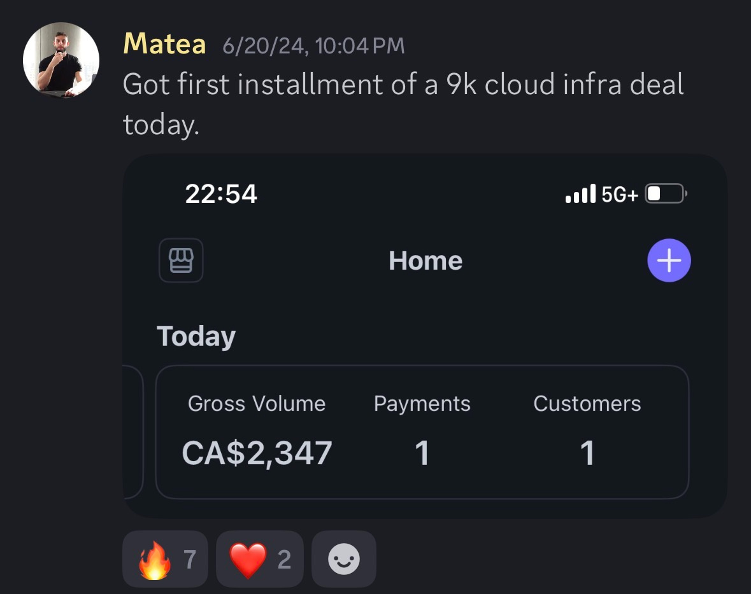This screenshot has width=751, height=594.
Task: Open the Gross Volume label
Action: click(x=257, y=403)
